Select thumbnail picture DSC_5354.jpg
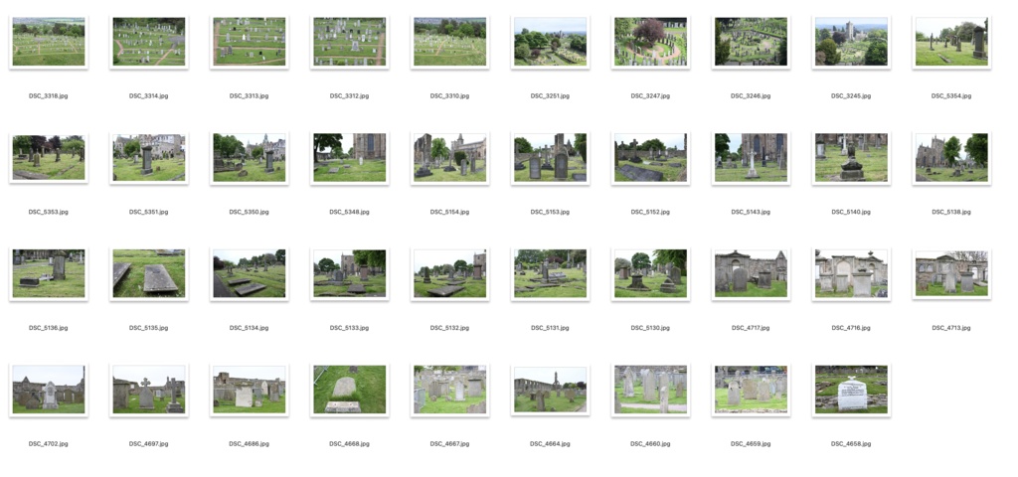 pyautogui.click(x=951, y=42)
